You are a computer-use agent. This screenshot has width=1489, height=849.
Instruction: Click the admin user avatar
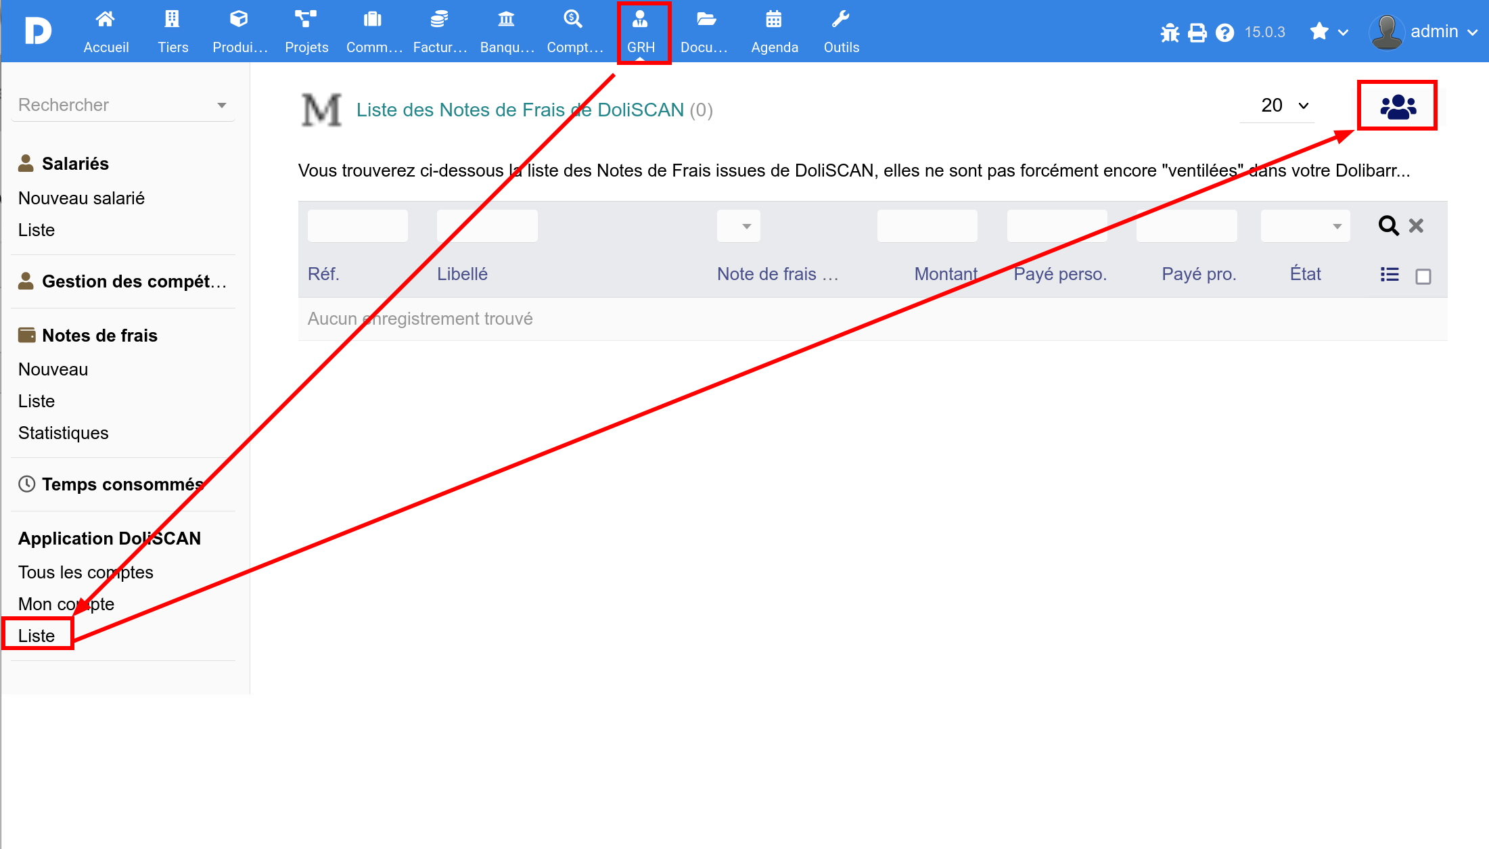click(x=1387, y=32)
